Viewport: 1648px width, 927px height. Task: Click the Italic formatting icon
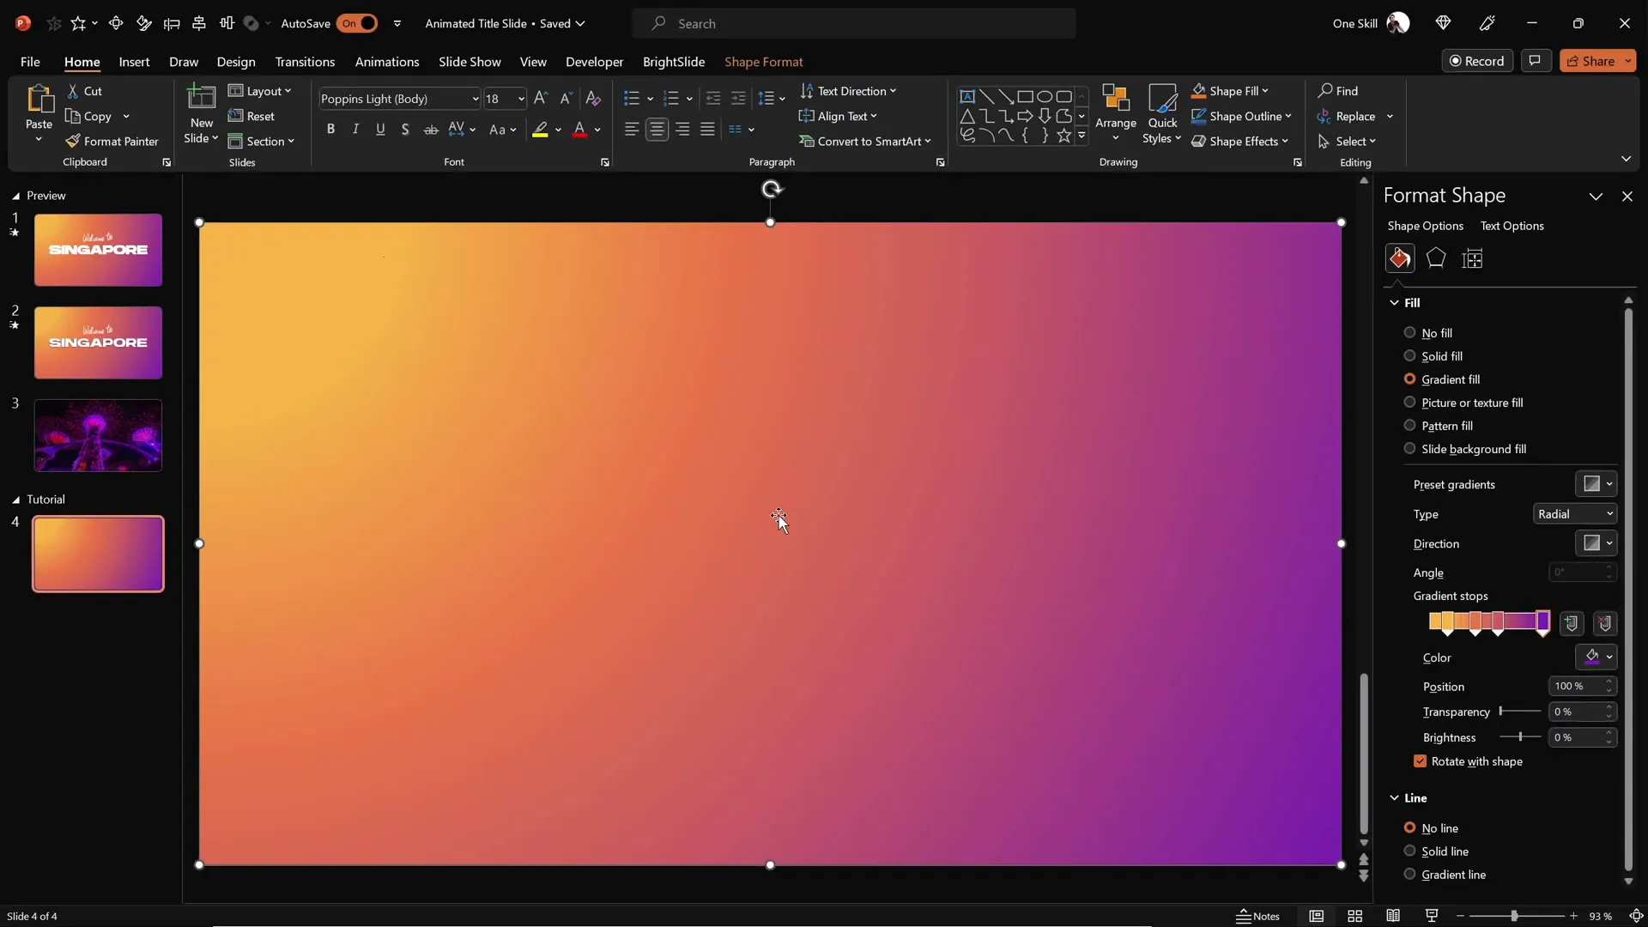pos(355,129)
